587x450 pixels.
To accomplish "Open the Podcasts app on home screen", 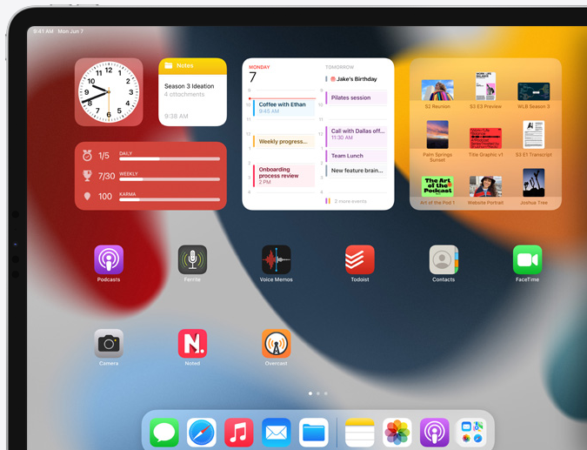I will (x=109, y=259).
